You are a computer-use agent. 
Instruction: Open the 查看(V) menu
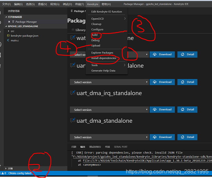click(x=42, y=4)
